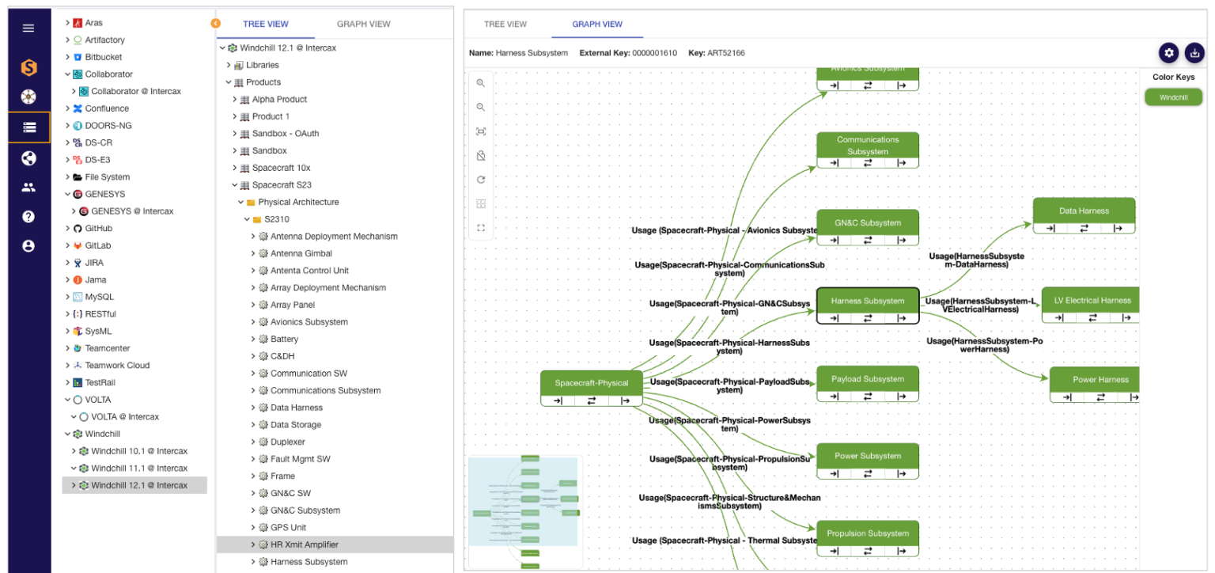This screenshot has width=1215, height=573.
Task: Expand Windchill 10.1 @ Intercax repository
Action: 74,451
